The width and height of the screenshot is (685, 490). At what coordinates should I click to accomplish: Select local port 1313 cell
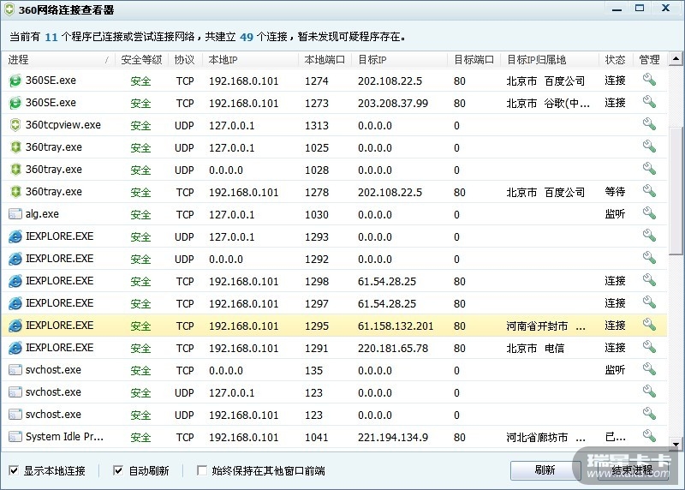pyautogui.click(x=317, y=126)
